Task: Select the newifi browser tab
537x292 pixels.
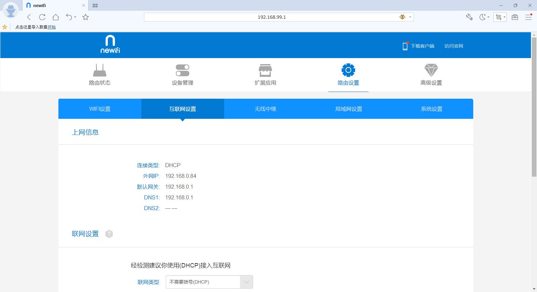Action: (x=55, y=5)
